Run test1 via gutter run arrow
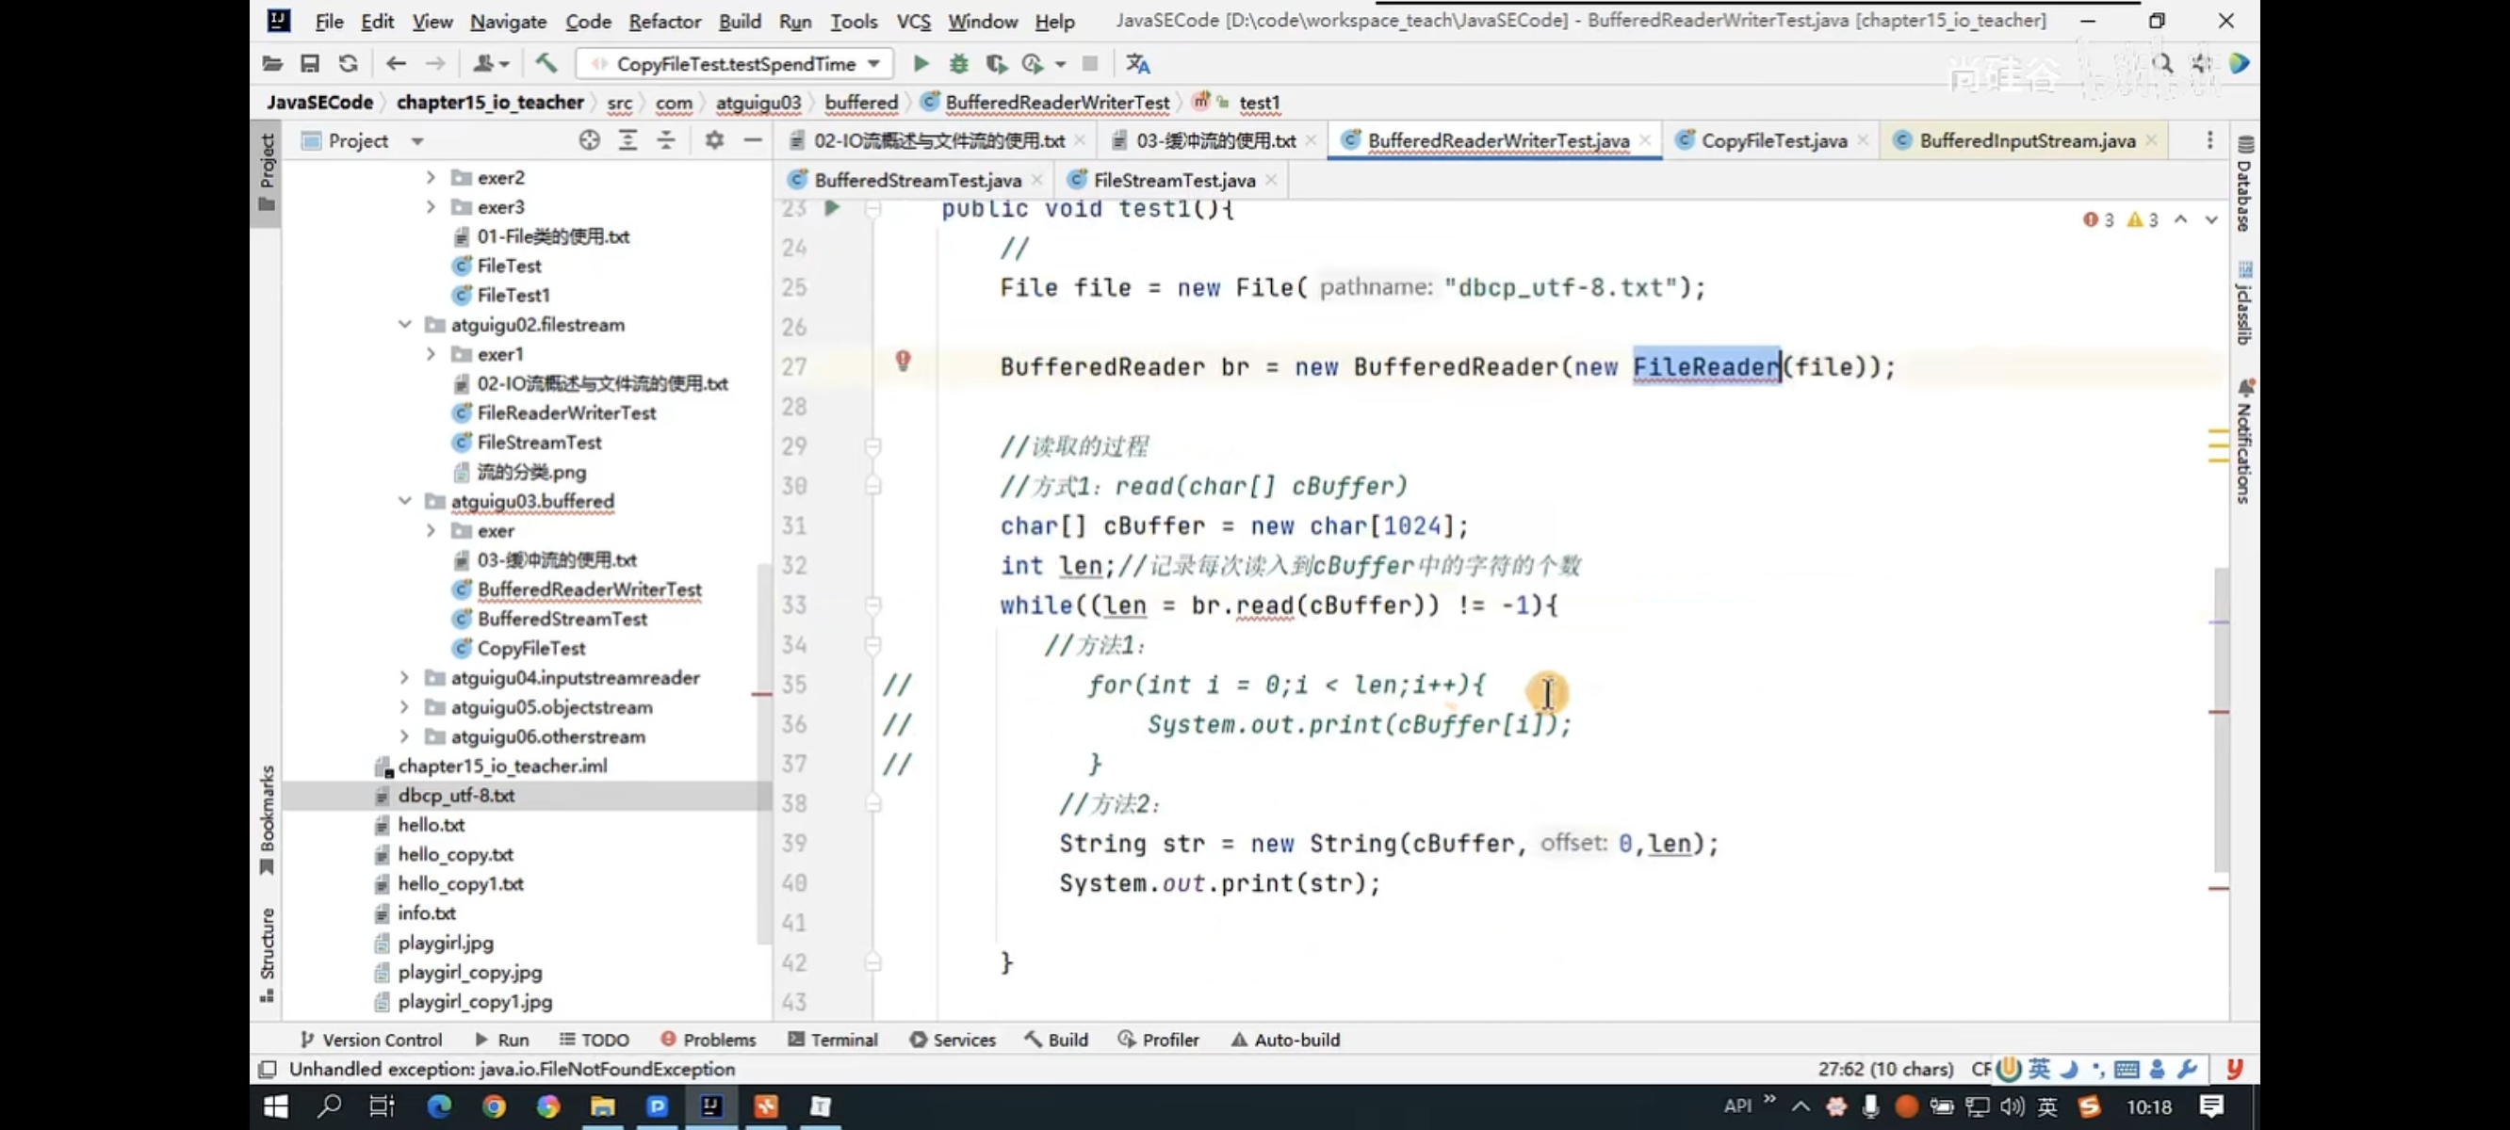This screenshot has height=1130, width=2510. coord(832,207)
